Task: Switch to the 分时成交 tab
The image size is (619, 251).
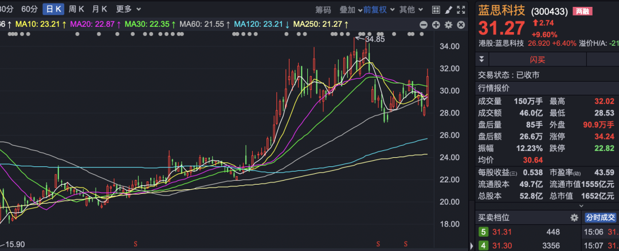Action: [600, 218]
